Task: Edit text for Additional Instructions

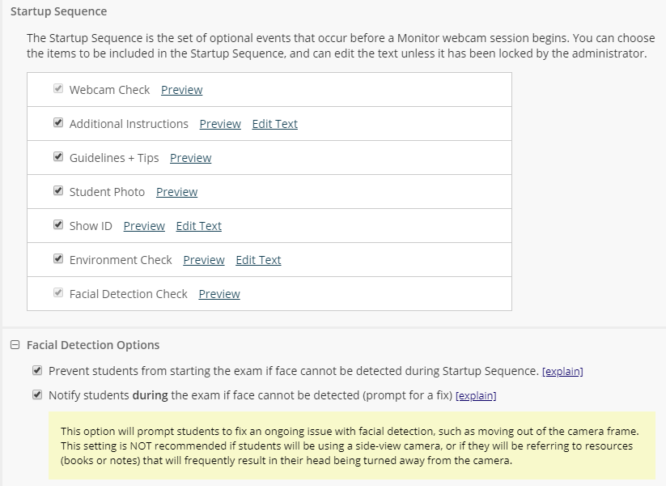Action: click(x=275, y=124)
